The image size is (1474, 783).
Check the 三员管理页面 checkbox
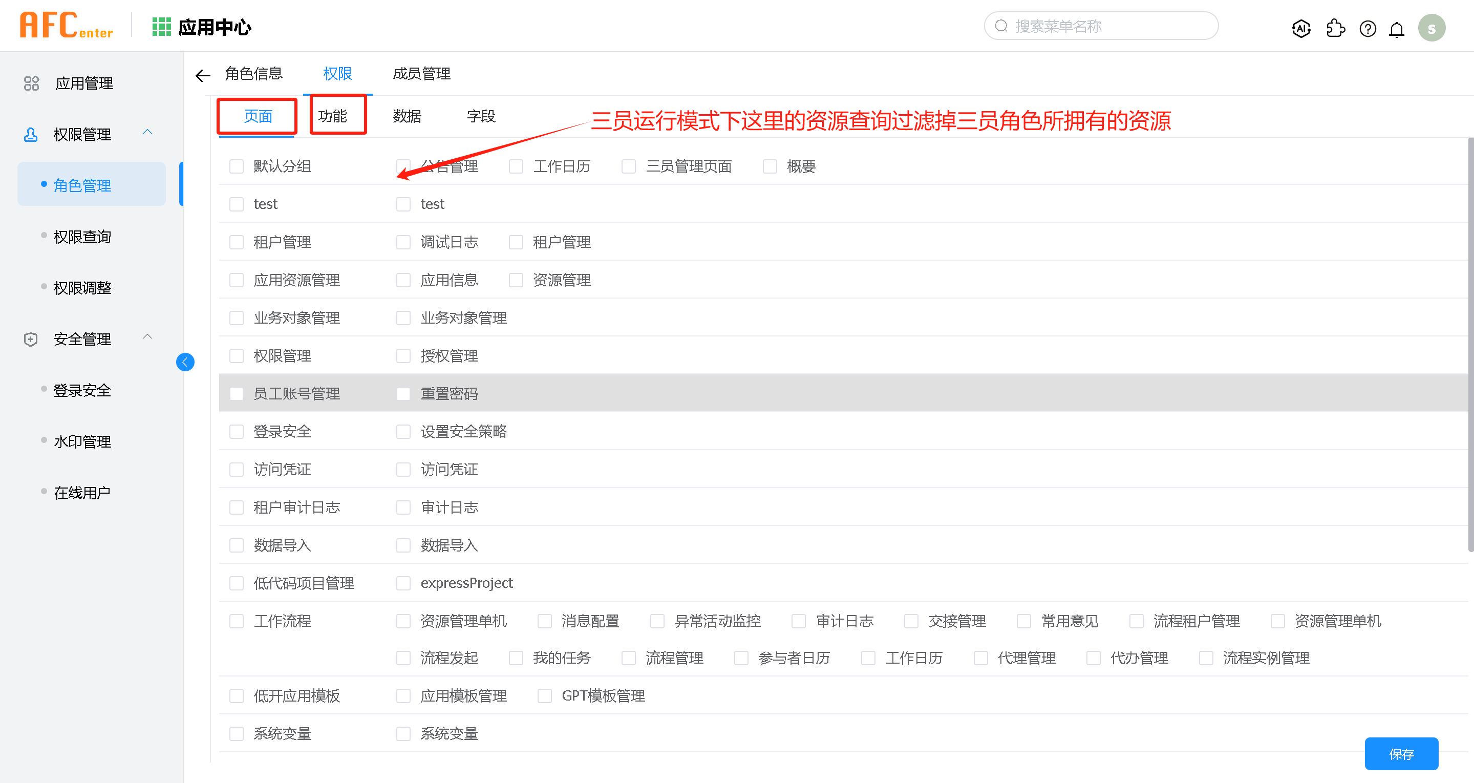click(x=628, y=166)
